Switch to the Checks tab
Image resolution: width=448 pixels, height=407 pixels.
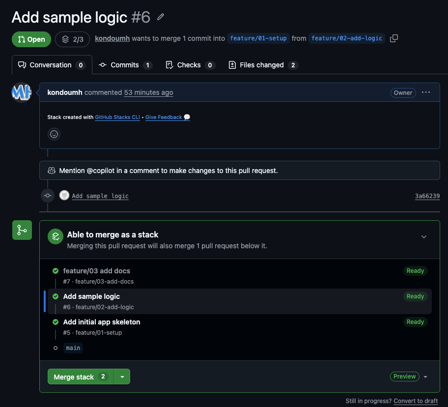[x=190, y=65]
